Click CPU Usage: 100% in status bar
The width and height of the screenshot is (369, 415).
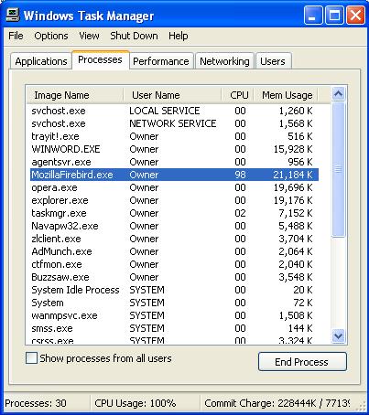[x=136, y=403]
